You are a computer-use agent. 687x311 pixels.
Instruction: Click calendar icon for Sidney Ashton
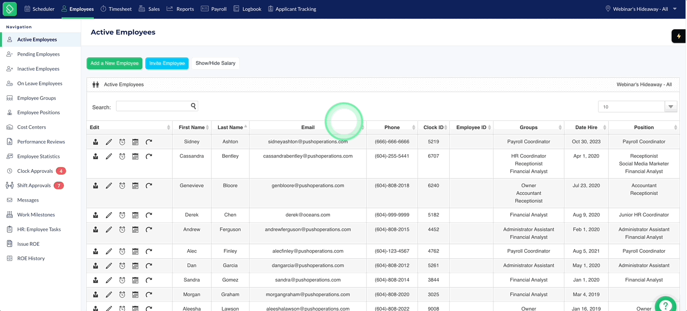tap(135, 142)
